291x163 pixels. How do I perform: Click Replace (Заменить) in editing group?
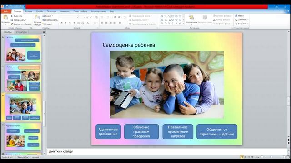click(x=241, y=20)
